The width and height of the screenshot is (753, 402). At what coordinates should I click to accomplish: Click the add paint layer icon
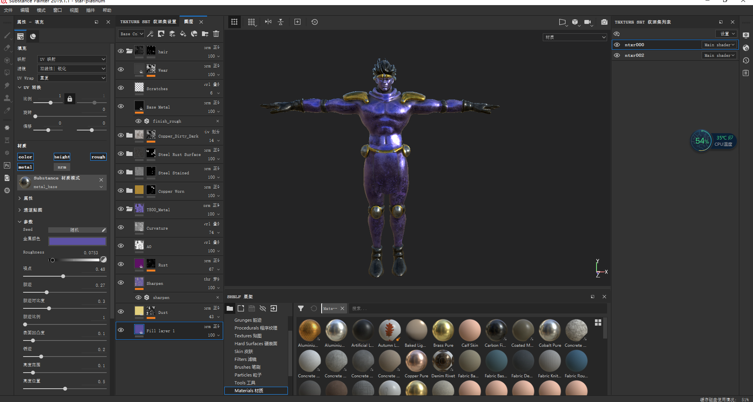[x=172, y=34]
